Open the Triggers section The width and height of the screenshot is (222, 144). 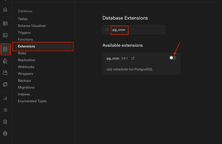pos(24,33)
